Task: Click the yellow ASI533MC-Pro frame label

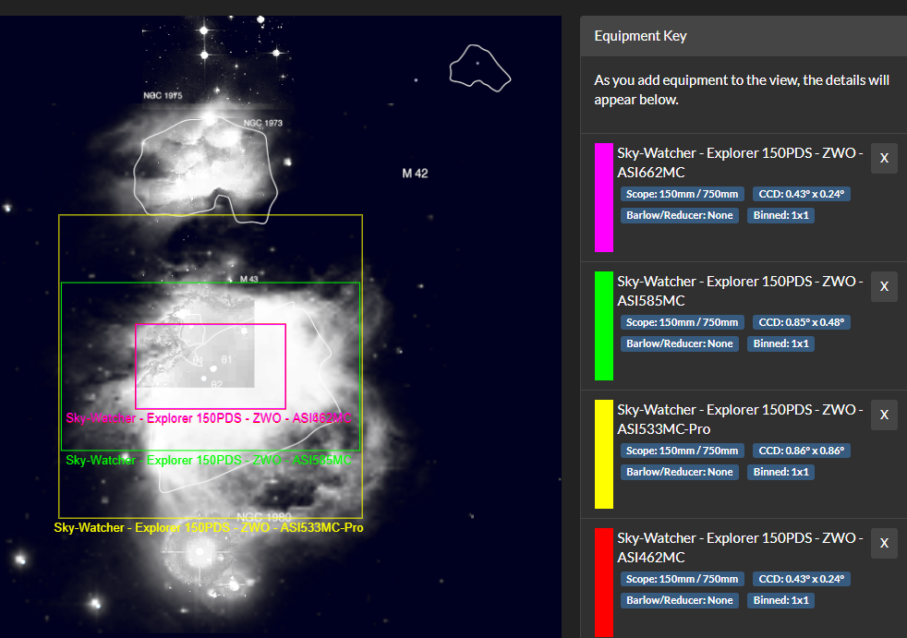Action: click(x=209, y=527)
